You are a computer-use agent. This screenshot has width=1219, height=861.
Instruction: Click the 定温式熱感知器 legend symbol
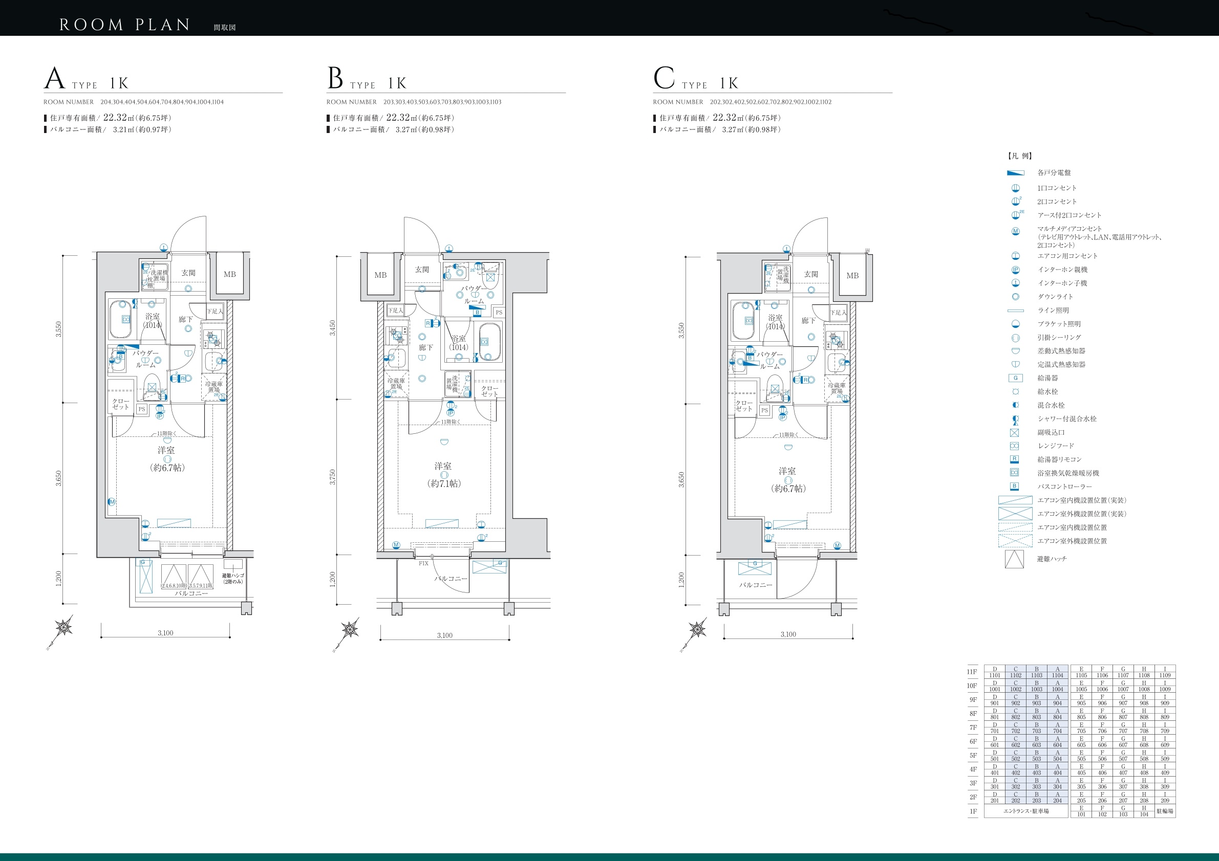point(1015,364)
